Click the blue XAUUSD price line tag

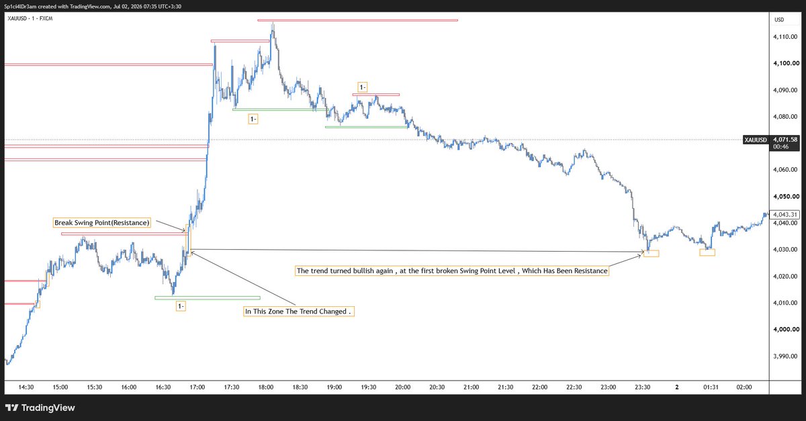tap(756, 140)
